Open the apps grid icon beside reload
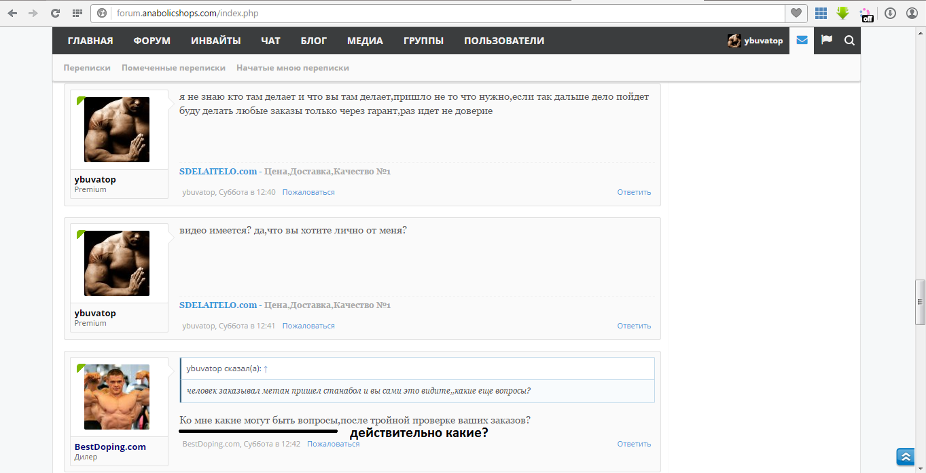This screenshot has width=926, height=473. 77,13
